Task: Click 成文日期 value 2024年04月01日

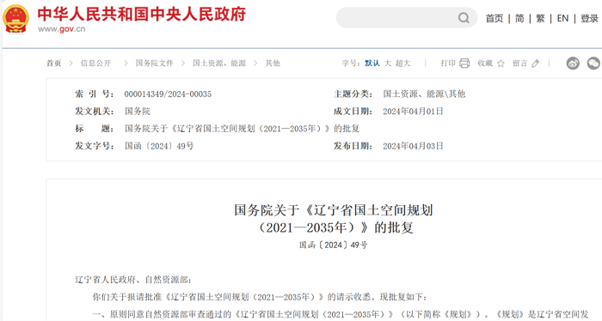Action: 413,112
